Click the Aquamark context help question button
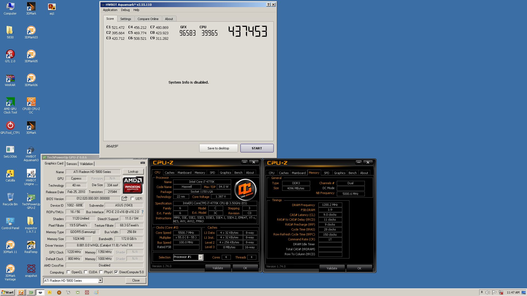Viewport: 527px width, 296px height. 268,4
